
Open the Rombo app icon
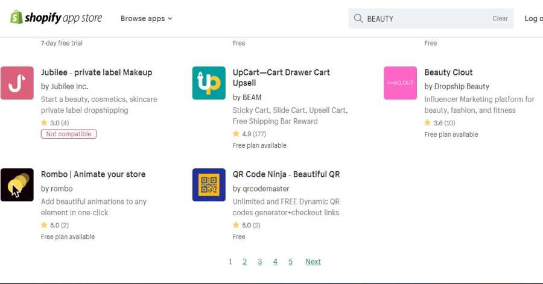point(17,185)
